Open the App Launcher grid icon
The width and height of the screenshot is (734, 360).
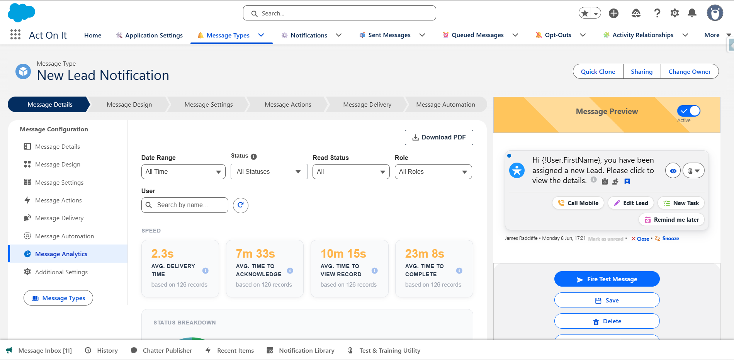click(15, 35)
